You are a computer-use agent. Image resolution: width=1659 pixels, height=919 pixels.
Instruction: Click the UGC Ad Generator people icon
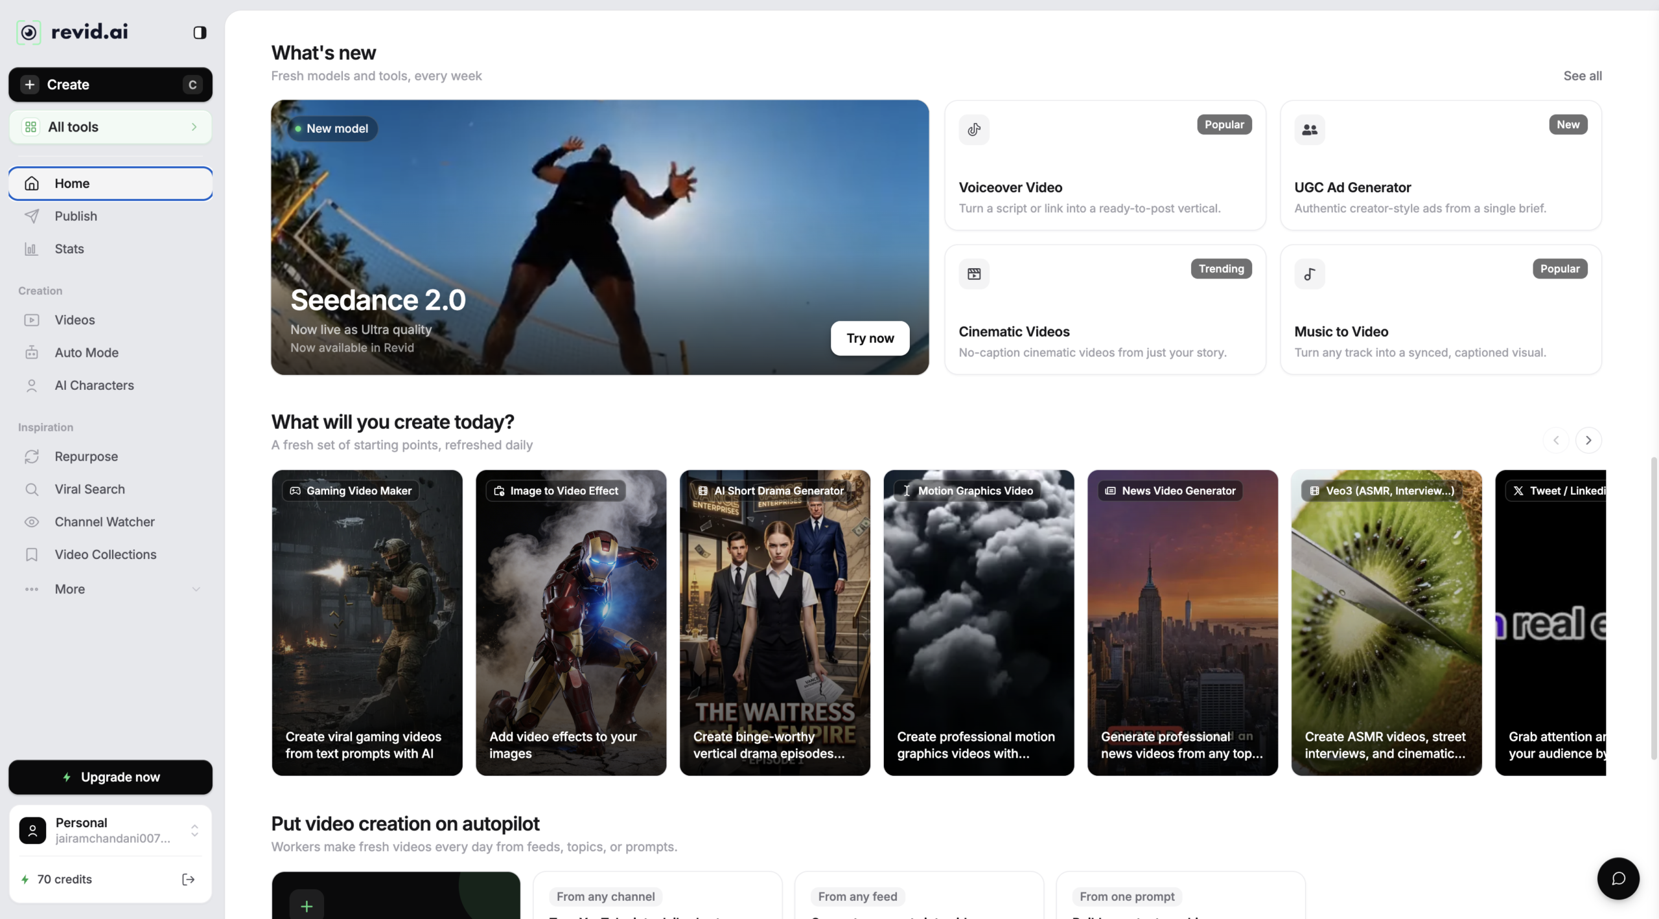[x=1310, y=130]
